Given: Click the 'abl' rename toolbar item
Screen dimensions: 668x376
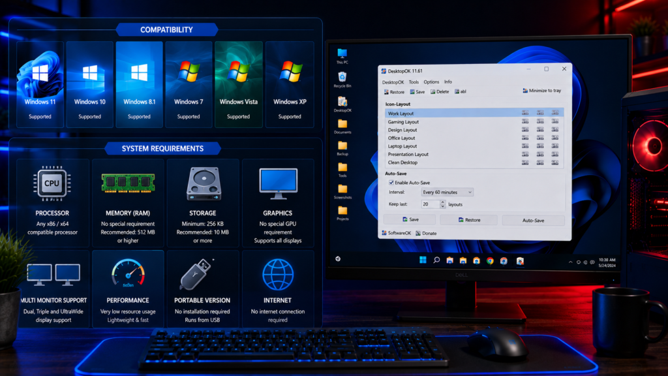Looking at the screenshot, I should point(461,91).
